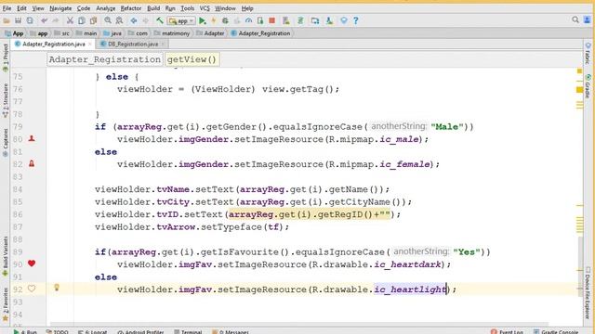Click the Sync Project with Gradle icon
The image size is (595, 334).
[x=300, y=20]
